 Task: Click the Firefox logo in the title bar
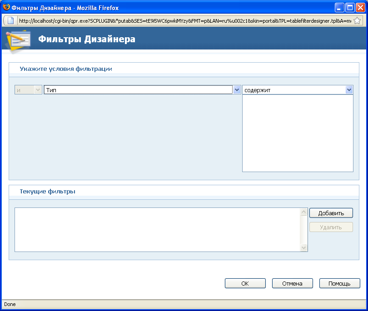pos(6,7)
